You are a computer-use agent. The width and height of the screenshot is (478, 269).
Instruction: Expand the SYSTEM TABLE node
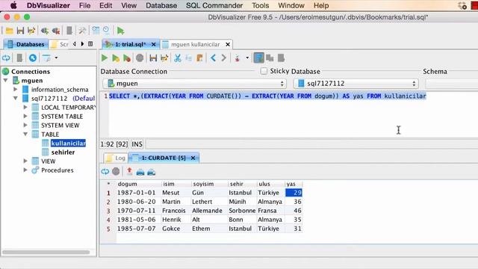pyautogui.click(x=25, y=117)
